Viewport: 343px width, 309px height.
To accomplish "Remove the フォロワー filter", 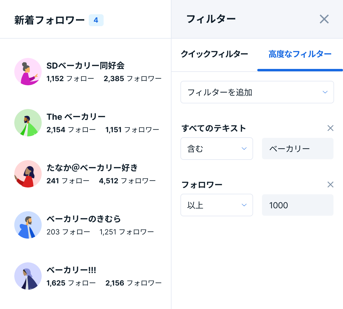I will 330,185.
